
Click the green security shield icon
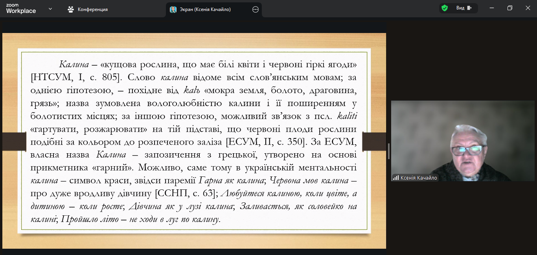(444, 8)
